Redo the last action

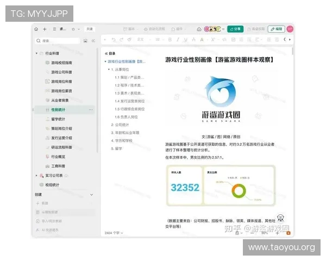pos(121,40)
